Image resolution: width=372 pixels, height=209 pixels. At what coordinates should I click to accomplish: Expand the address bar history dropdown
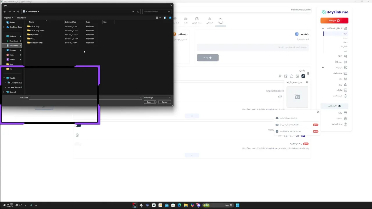pos(133,12)
